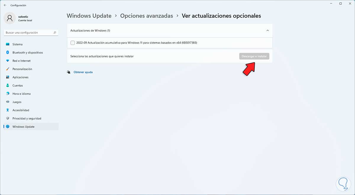
Task: Click solvetic Cuenta local account name
Action: 25,18
